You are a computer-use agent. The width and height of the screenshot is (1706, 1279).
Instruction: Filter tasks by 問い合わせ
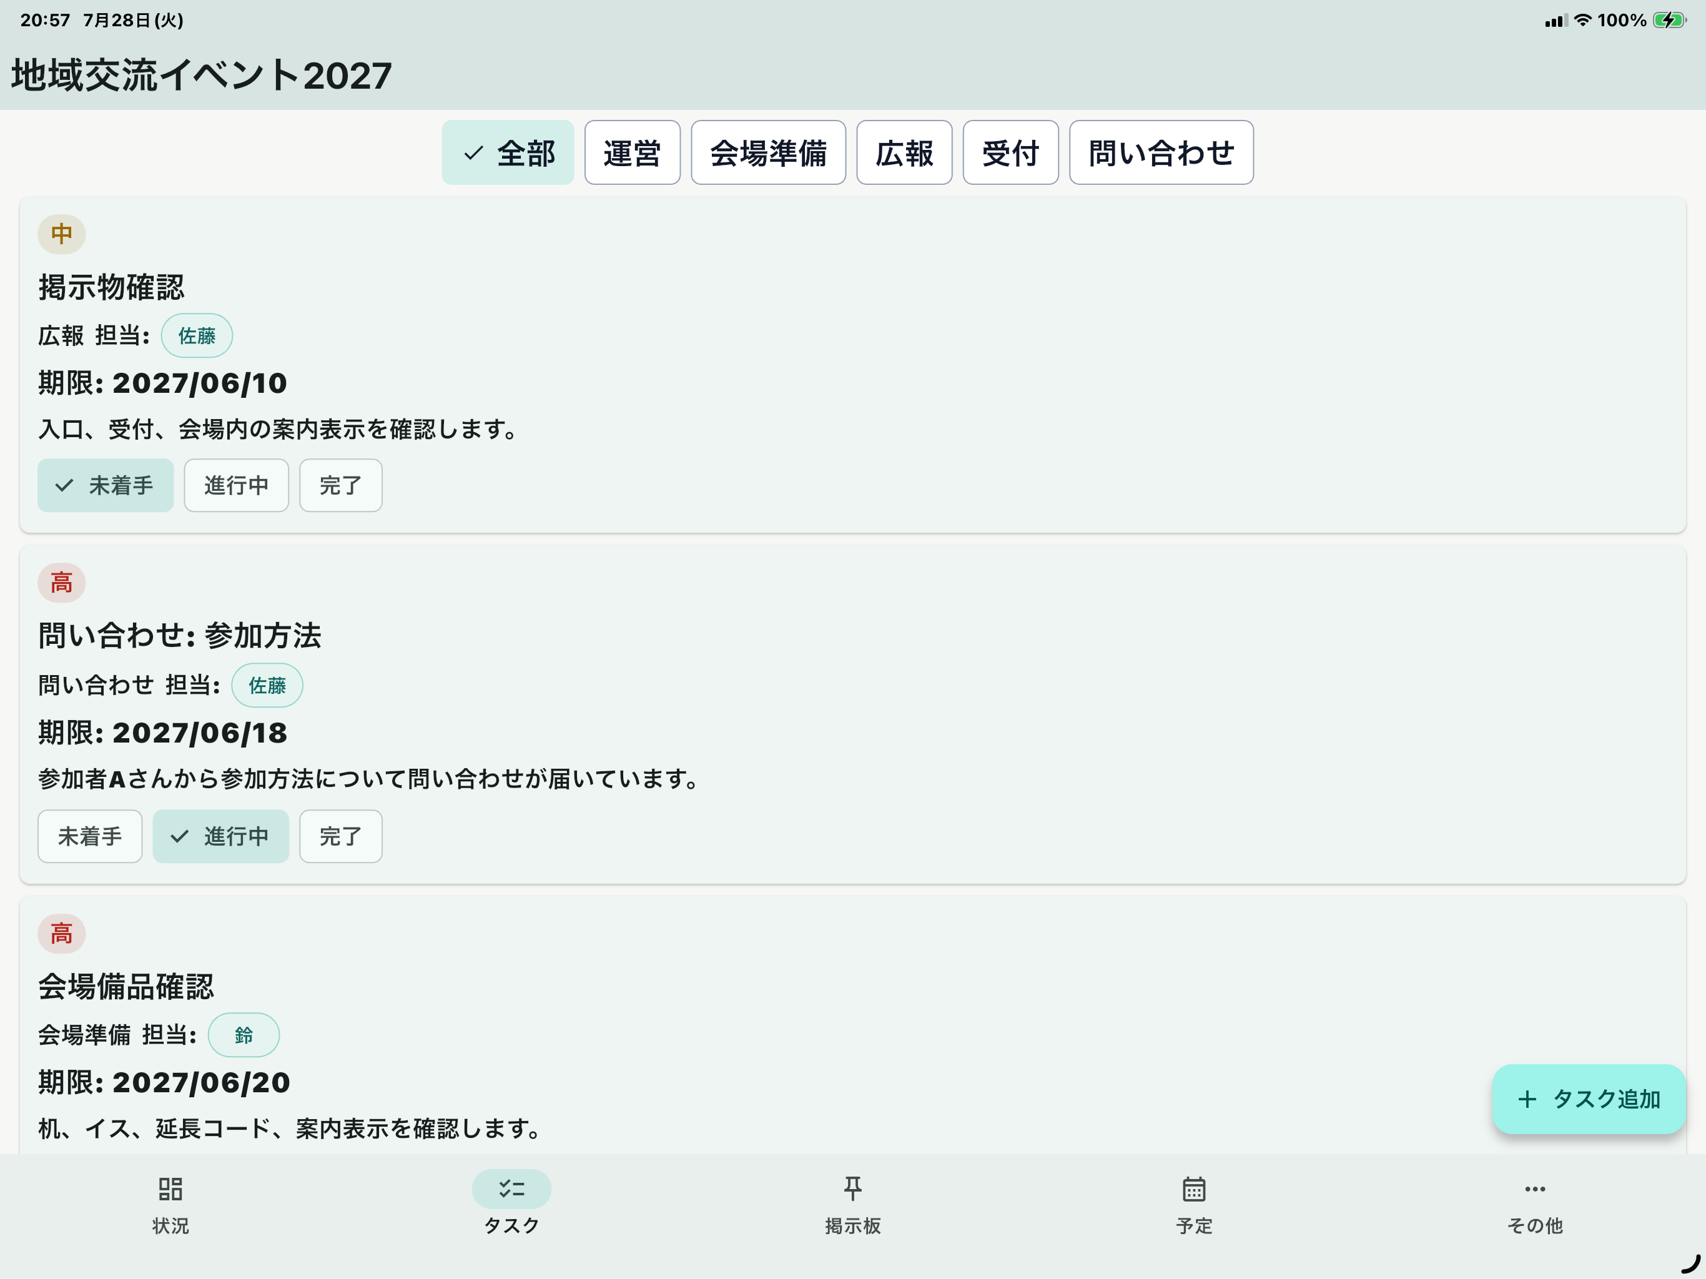coord(1161,153)
